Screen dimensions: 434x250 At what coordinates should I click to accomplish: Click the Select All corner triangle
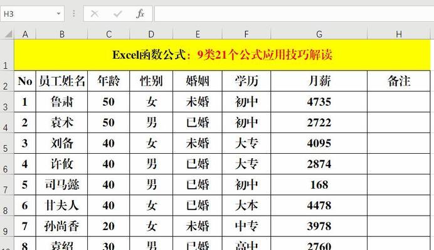pyautogui.click(x=8, y=34)
